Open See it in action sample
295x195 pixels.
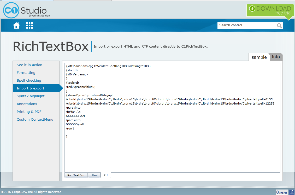coord(29,65)
